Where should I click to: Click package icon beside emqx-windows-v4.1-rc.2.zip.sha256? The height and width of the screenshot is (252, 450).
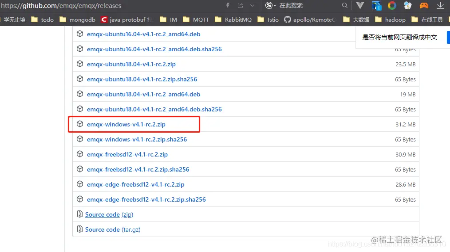(80, 139)
